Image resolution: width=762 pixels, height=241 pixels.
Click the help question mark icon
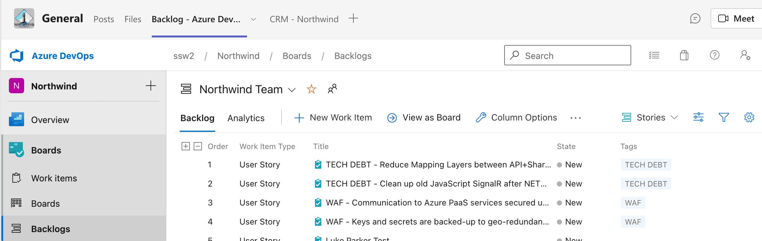[x=714, y=55]
